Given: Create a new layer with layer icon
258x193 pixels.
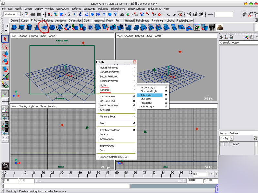Looking at the screenshot, I should (255, 138).
